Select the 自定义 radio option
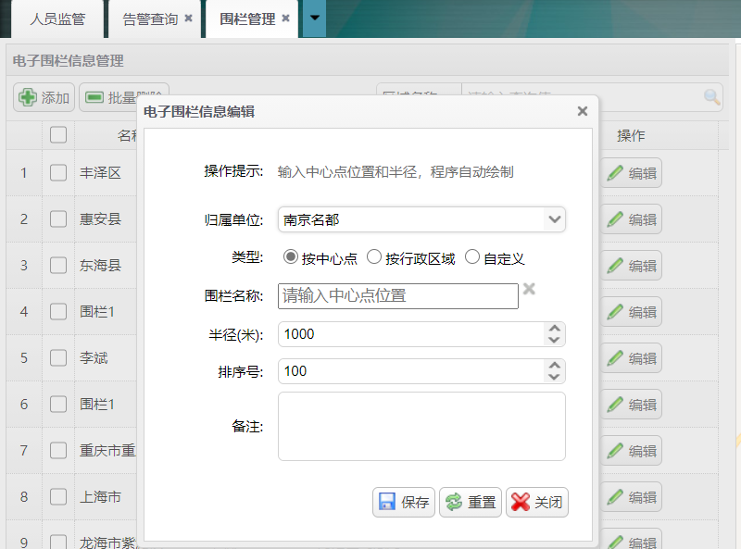Viewport: 741px width, 549px height. 472,257
